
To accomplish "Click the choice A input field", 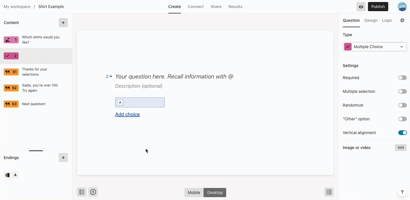I will tap(140, 102).
